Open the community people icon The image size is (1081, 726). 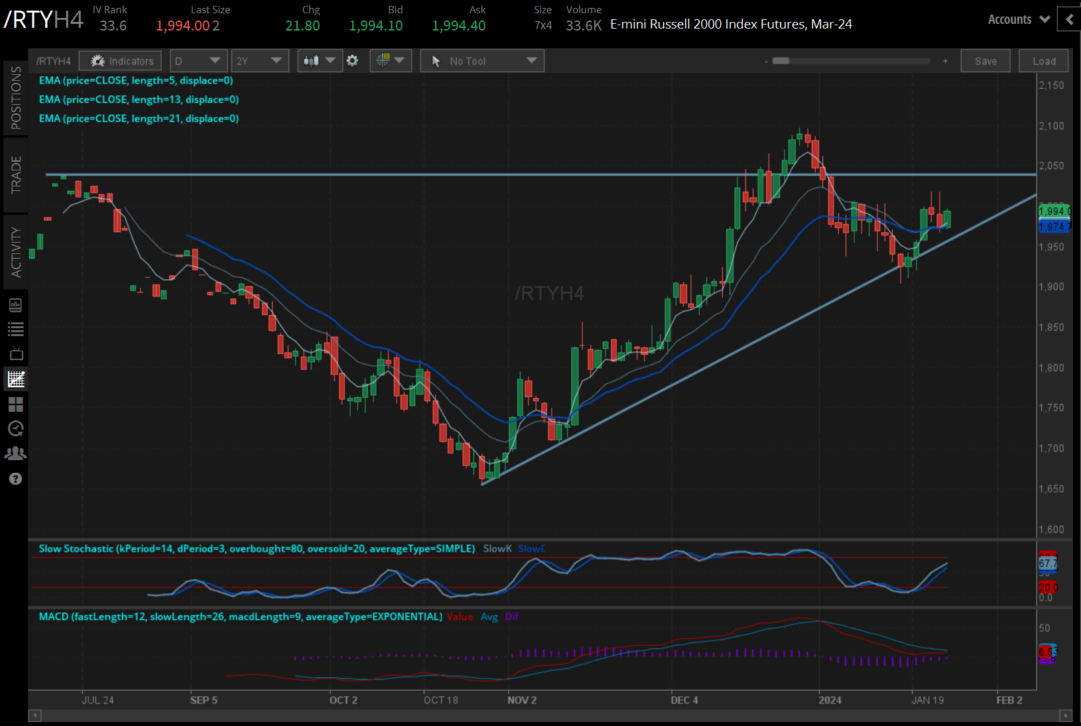point(16,454)
